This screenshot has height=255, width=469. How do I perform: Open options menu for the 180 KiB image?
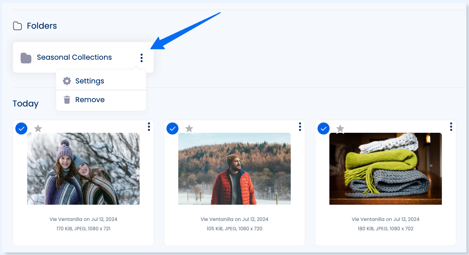pos(451,126)
